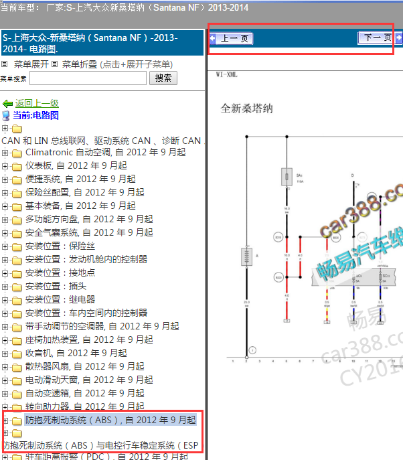Image resolution: width=403 pixels, height=460 pixels.
Task: Expand the Climatronic 自动空调 tree node
Action: pyautogui.click(x=5, y=153)
